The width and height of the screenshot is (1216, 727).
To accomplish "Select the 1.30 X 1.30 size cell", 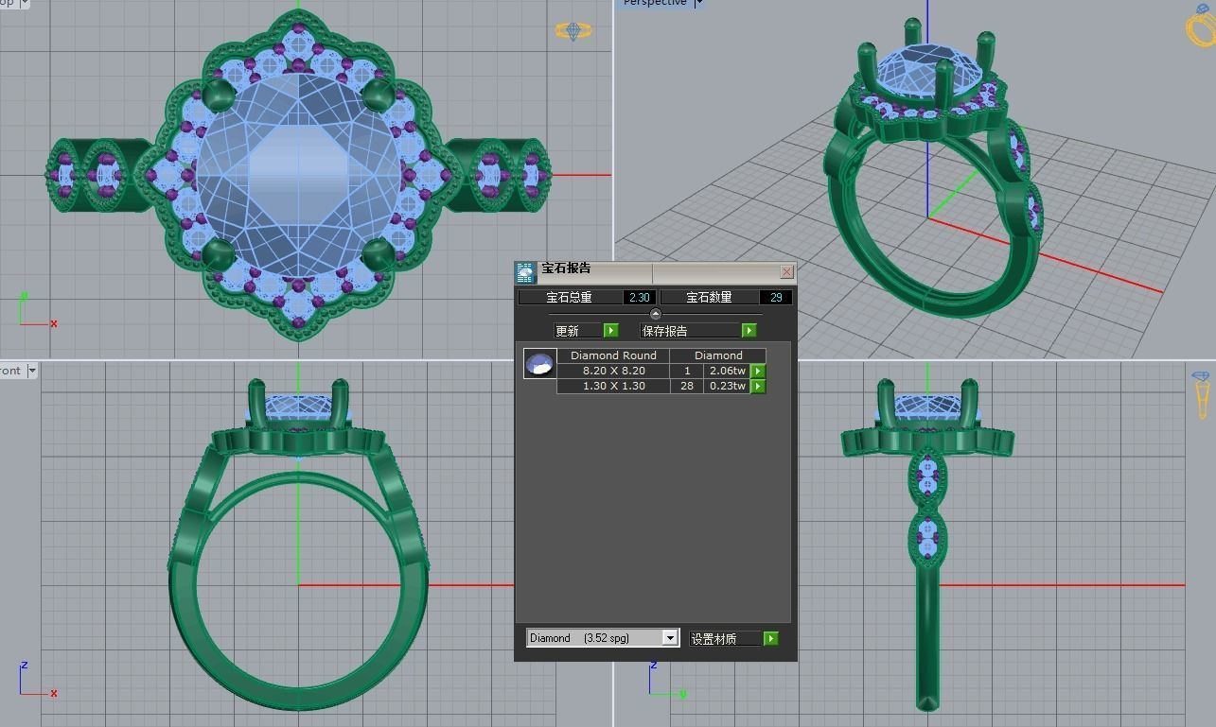I will point(613,386).
